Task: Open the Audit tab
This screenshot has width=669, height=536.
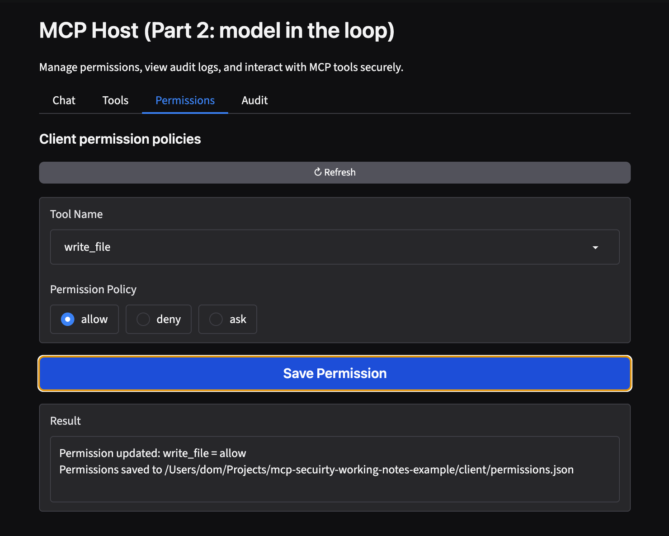Action: pos(254,100)
